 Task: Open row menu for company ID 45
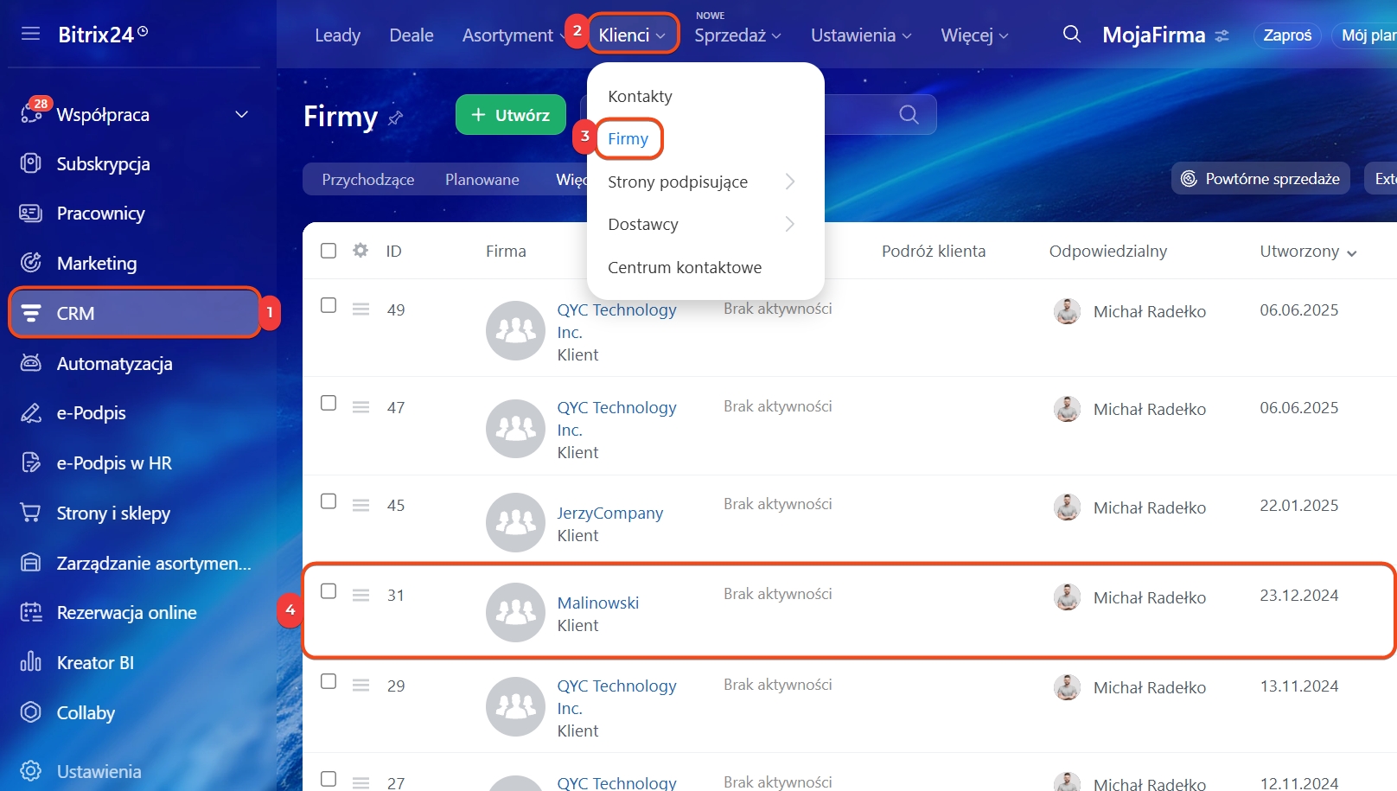tap(361, 505)
